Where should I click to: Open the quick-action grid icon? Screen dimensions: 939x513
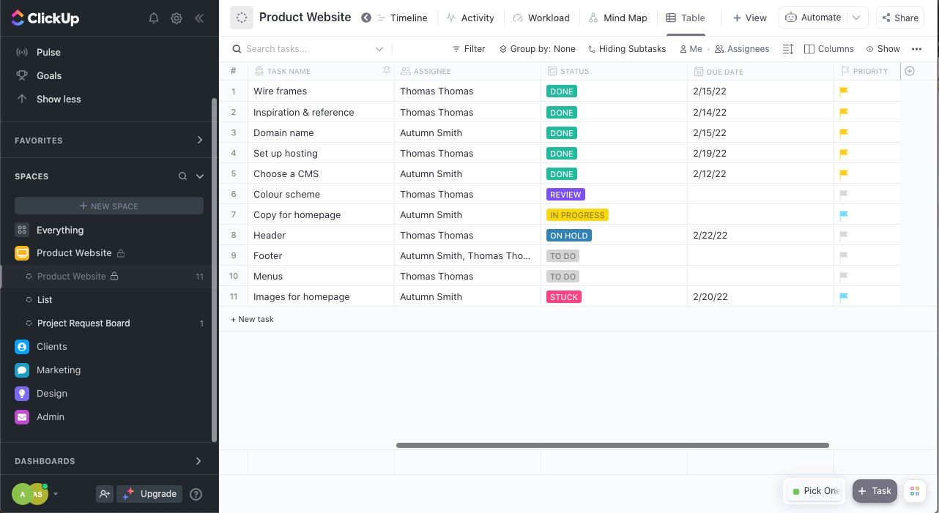click(x=915, y=491)
